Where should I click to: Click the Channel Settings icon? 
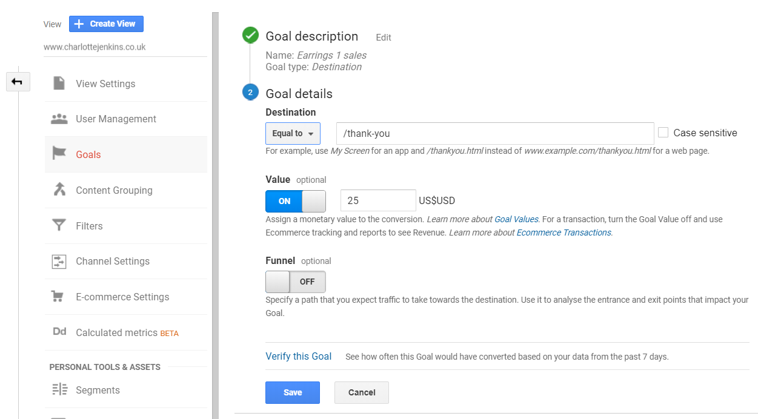tap(59, 261)
